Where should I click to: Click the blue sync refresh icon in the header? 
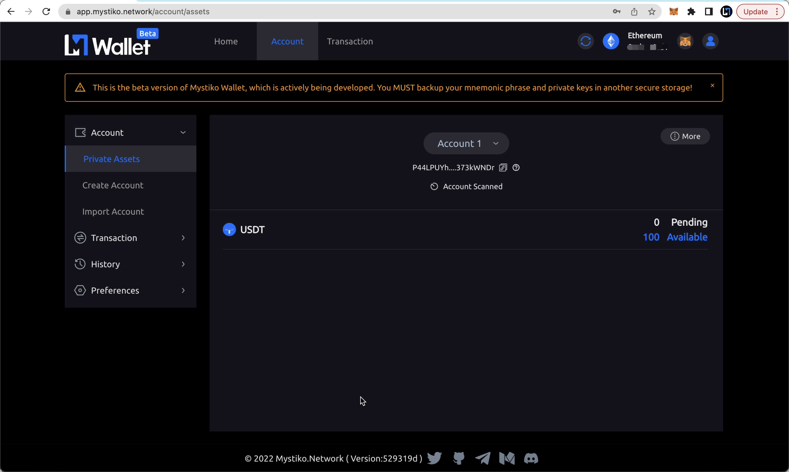[585, 41]
